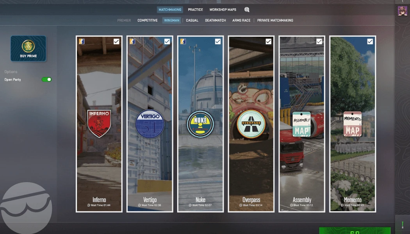
Task: Click the active duty icon on Nuke card
Action: coord(183,41)
